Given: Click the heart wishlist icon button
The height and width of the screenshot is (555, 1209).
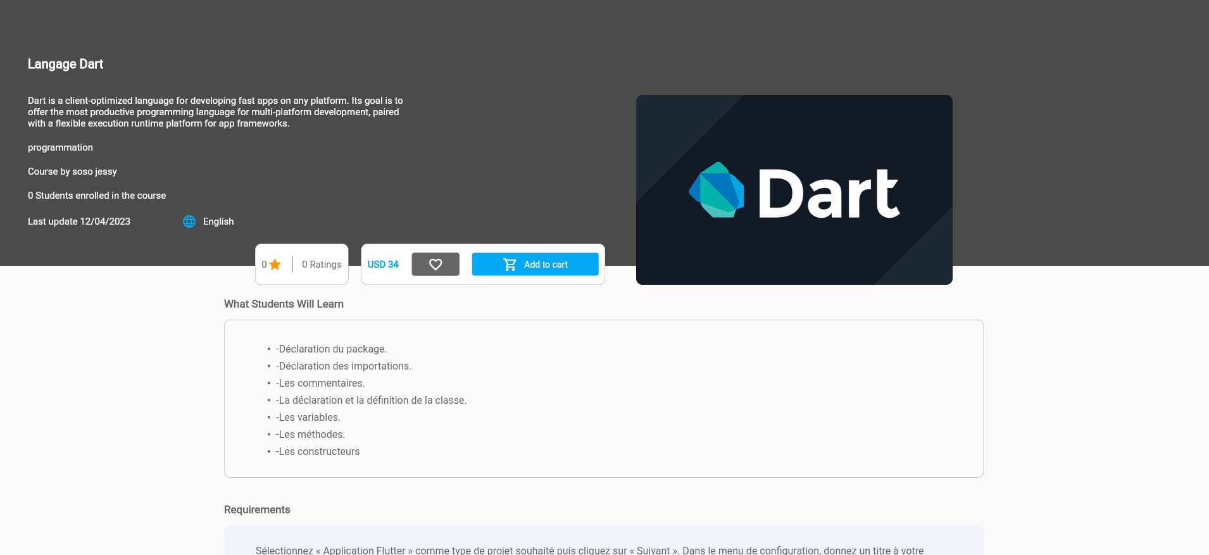Looking at the screenshot, I should [435, 265].
